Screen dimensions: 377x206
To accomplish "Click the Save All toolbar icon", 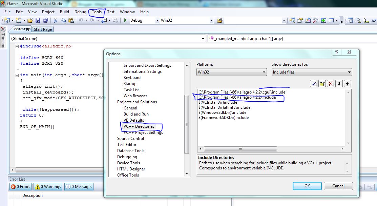I will click(x=44, y=20).
